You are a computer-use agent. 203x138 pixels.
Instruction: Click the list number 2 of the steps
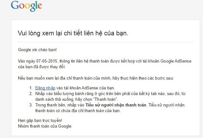tap(31, 94)
